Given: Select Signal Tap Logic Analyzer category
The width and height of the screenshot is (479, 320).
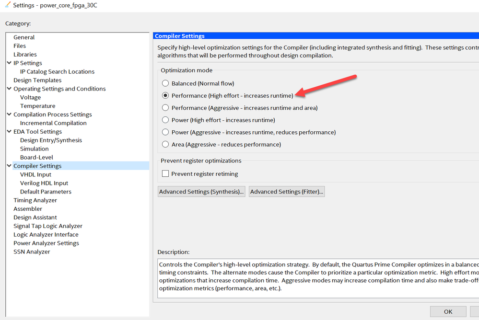Looking at the screenshot, I should (47, 226).
